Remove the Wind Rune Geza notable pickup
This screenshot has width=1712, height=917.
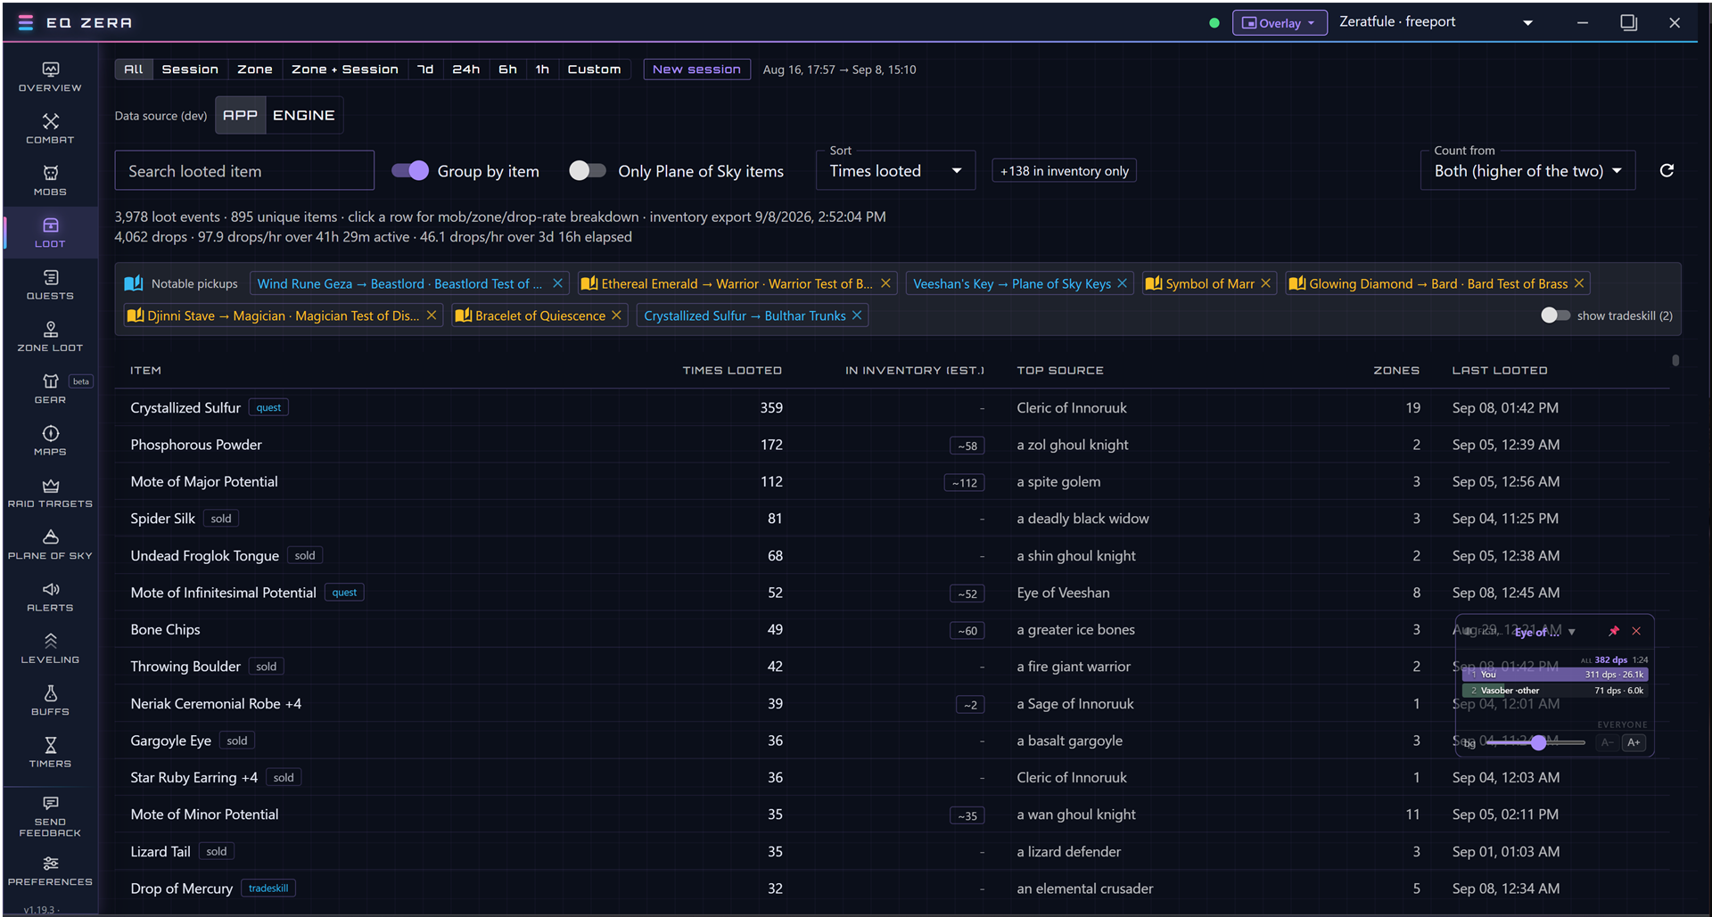[557, 283]
